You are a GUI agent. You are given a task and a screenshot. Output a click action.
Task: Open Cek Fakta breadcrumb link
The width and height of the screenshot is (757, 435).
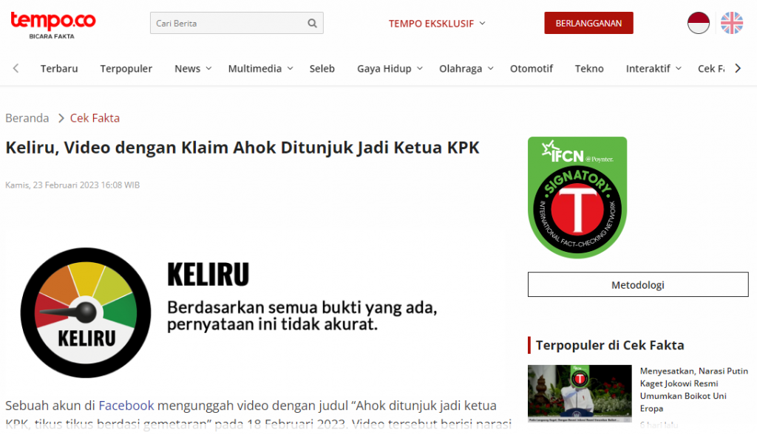(x=95, y=118)
